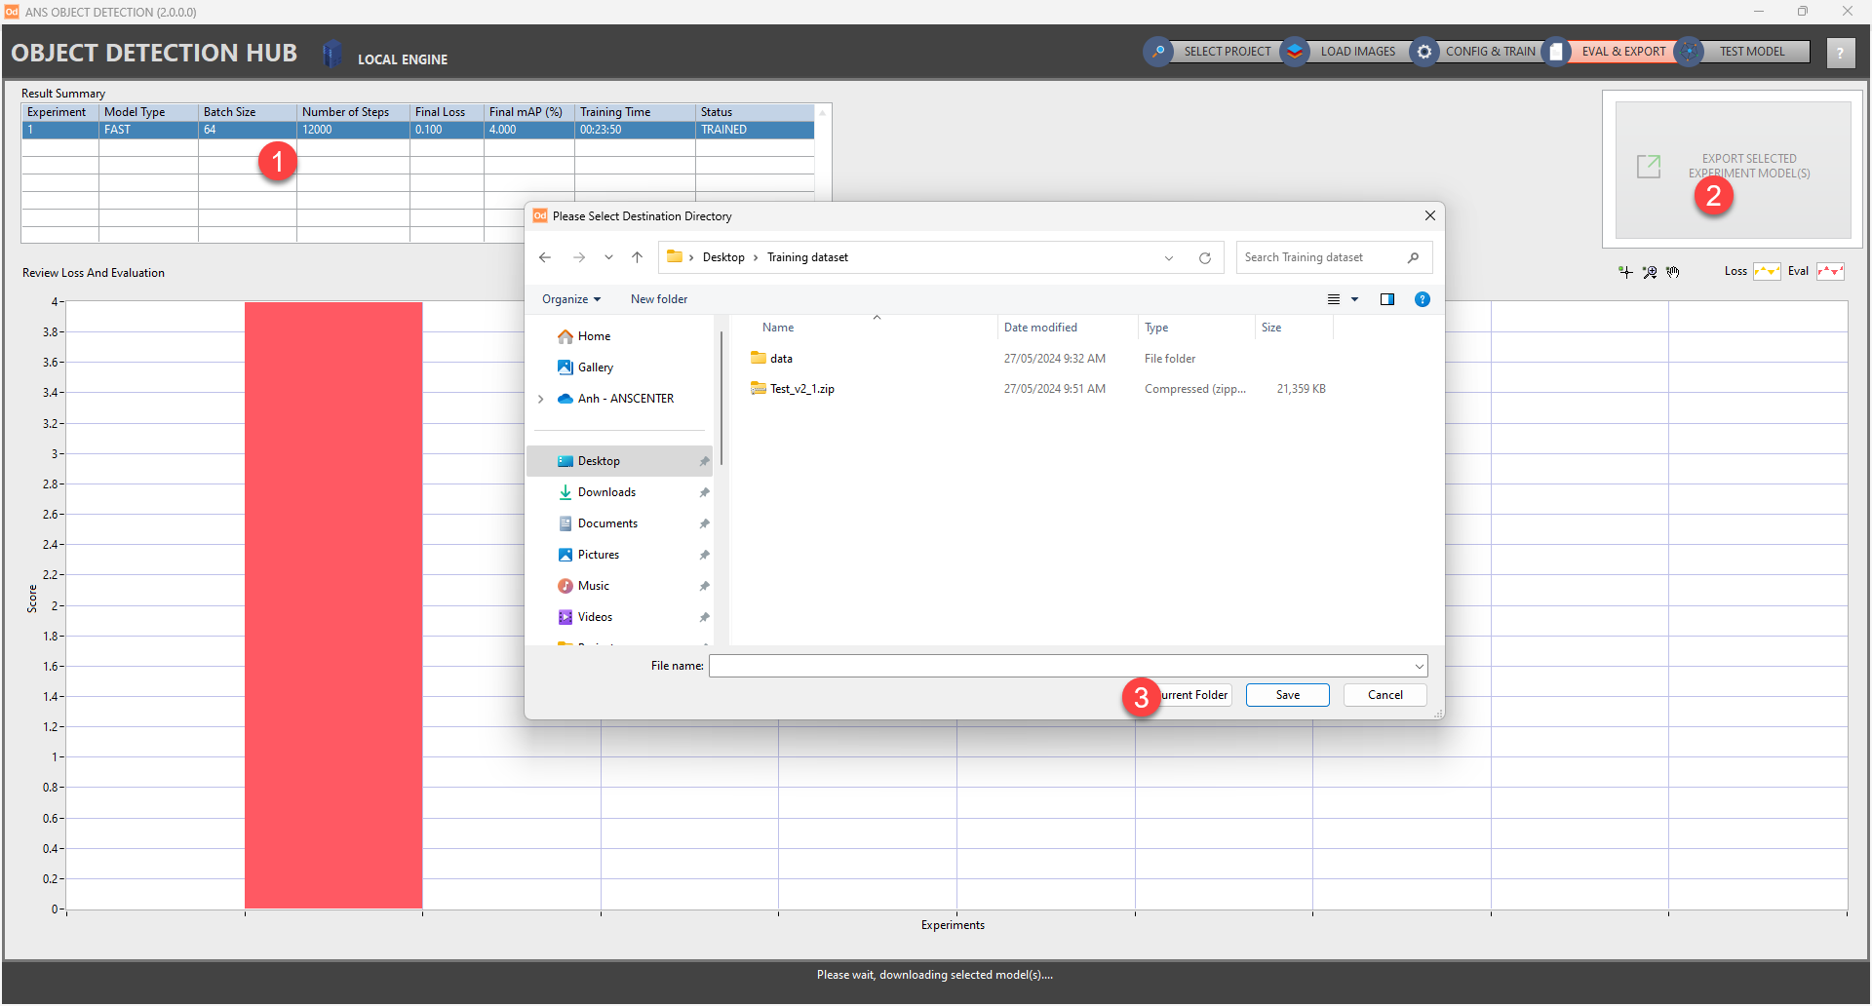Click the question mark help button in the header

click(1840, 53)
